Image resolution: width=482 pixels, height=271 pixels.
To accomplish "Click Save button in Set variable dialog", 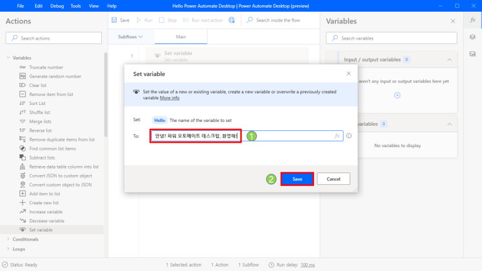I will tap(297, 179).
